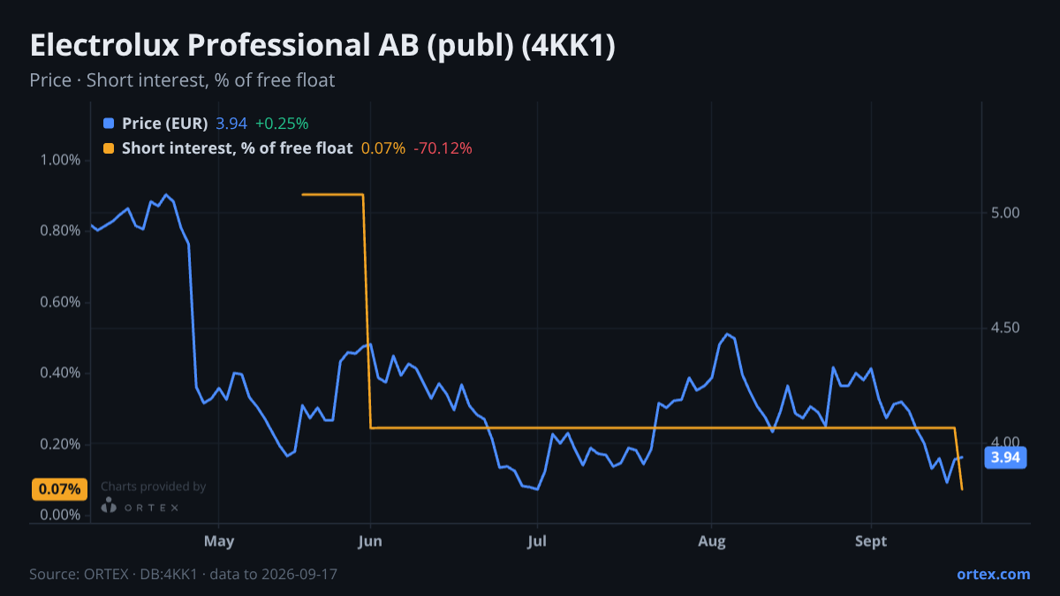Image resolution: width=1060 pixels, height=596 pixels.
Task: Click the Aug label on the x-axis
Action: pyautogui.click(x=711, y=541)
